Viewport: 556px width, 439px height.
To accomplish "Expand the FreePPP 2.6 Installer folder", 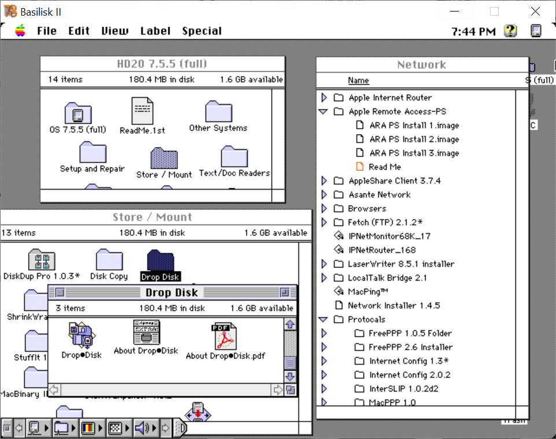I will (x=324, y=347).
